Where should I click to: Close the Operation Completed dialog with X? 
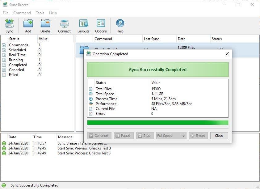click(227, 54)
